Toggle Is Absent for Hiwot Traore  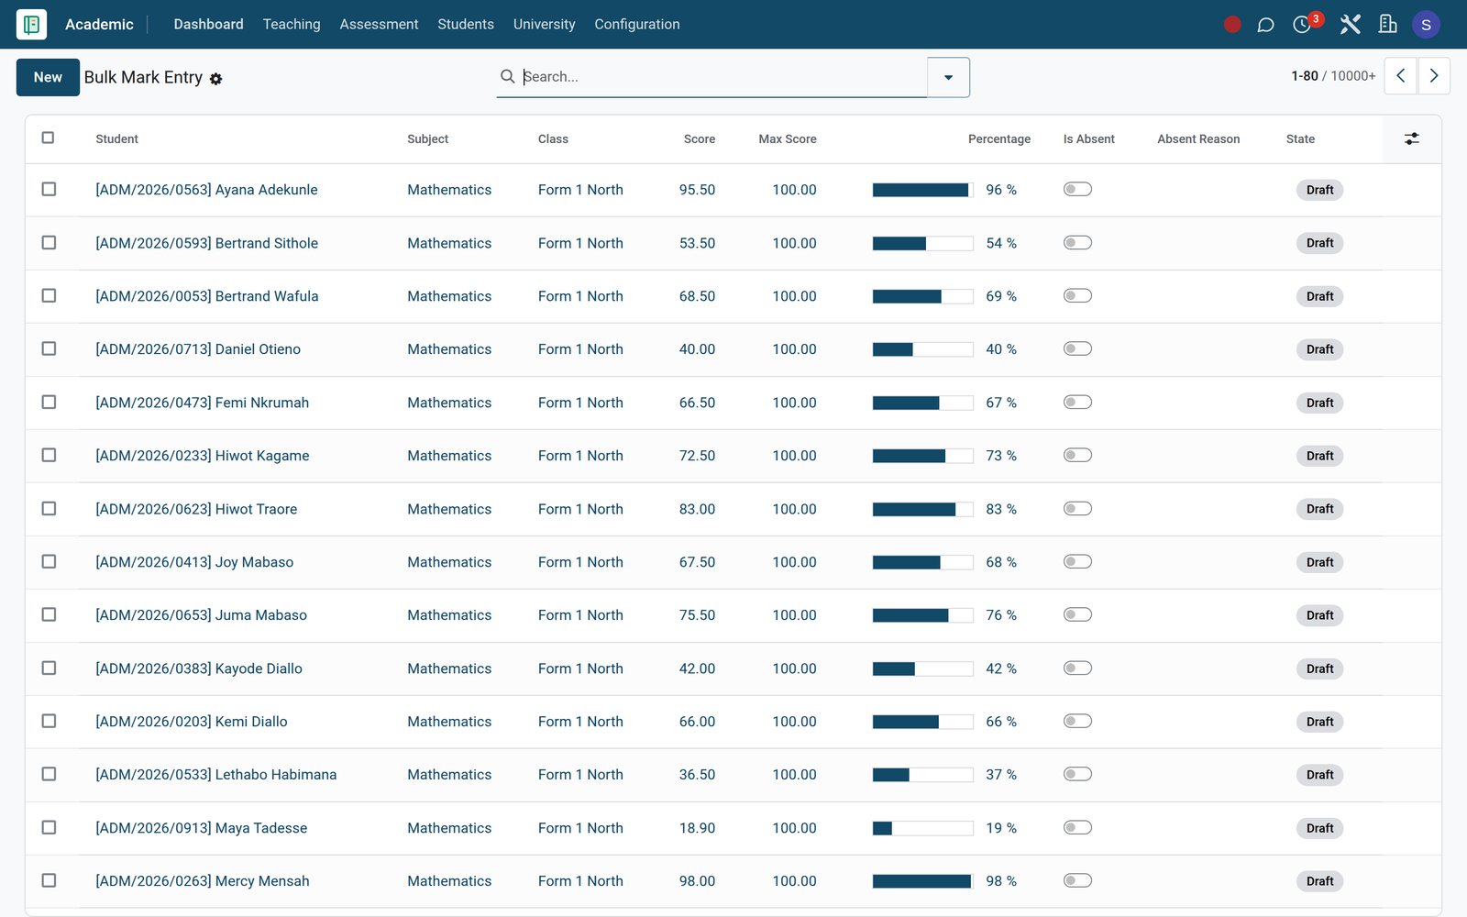pyautogui.click(x=1077, y=509)
